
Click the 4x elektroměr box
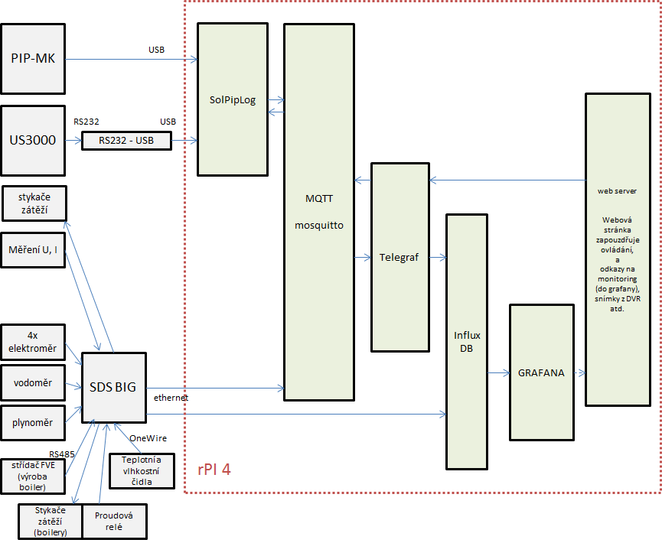point(33,342)
